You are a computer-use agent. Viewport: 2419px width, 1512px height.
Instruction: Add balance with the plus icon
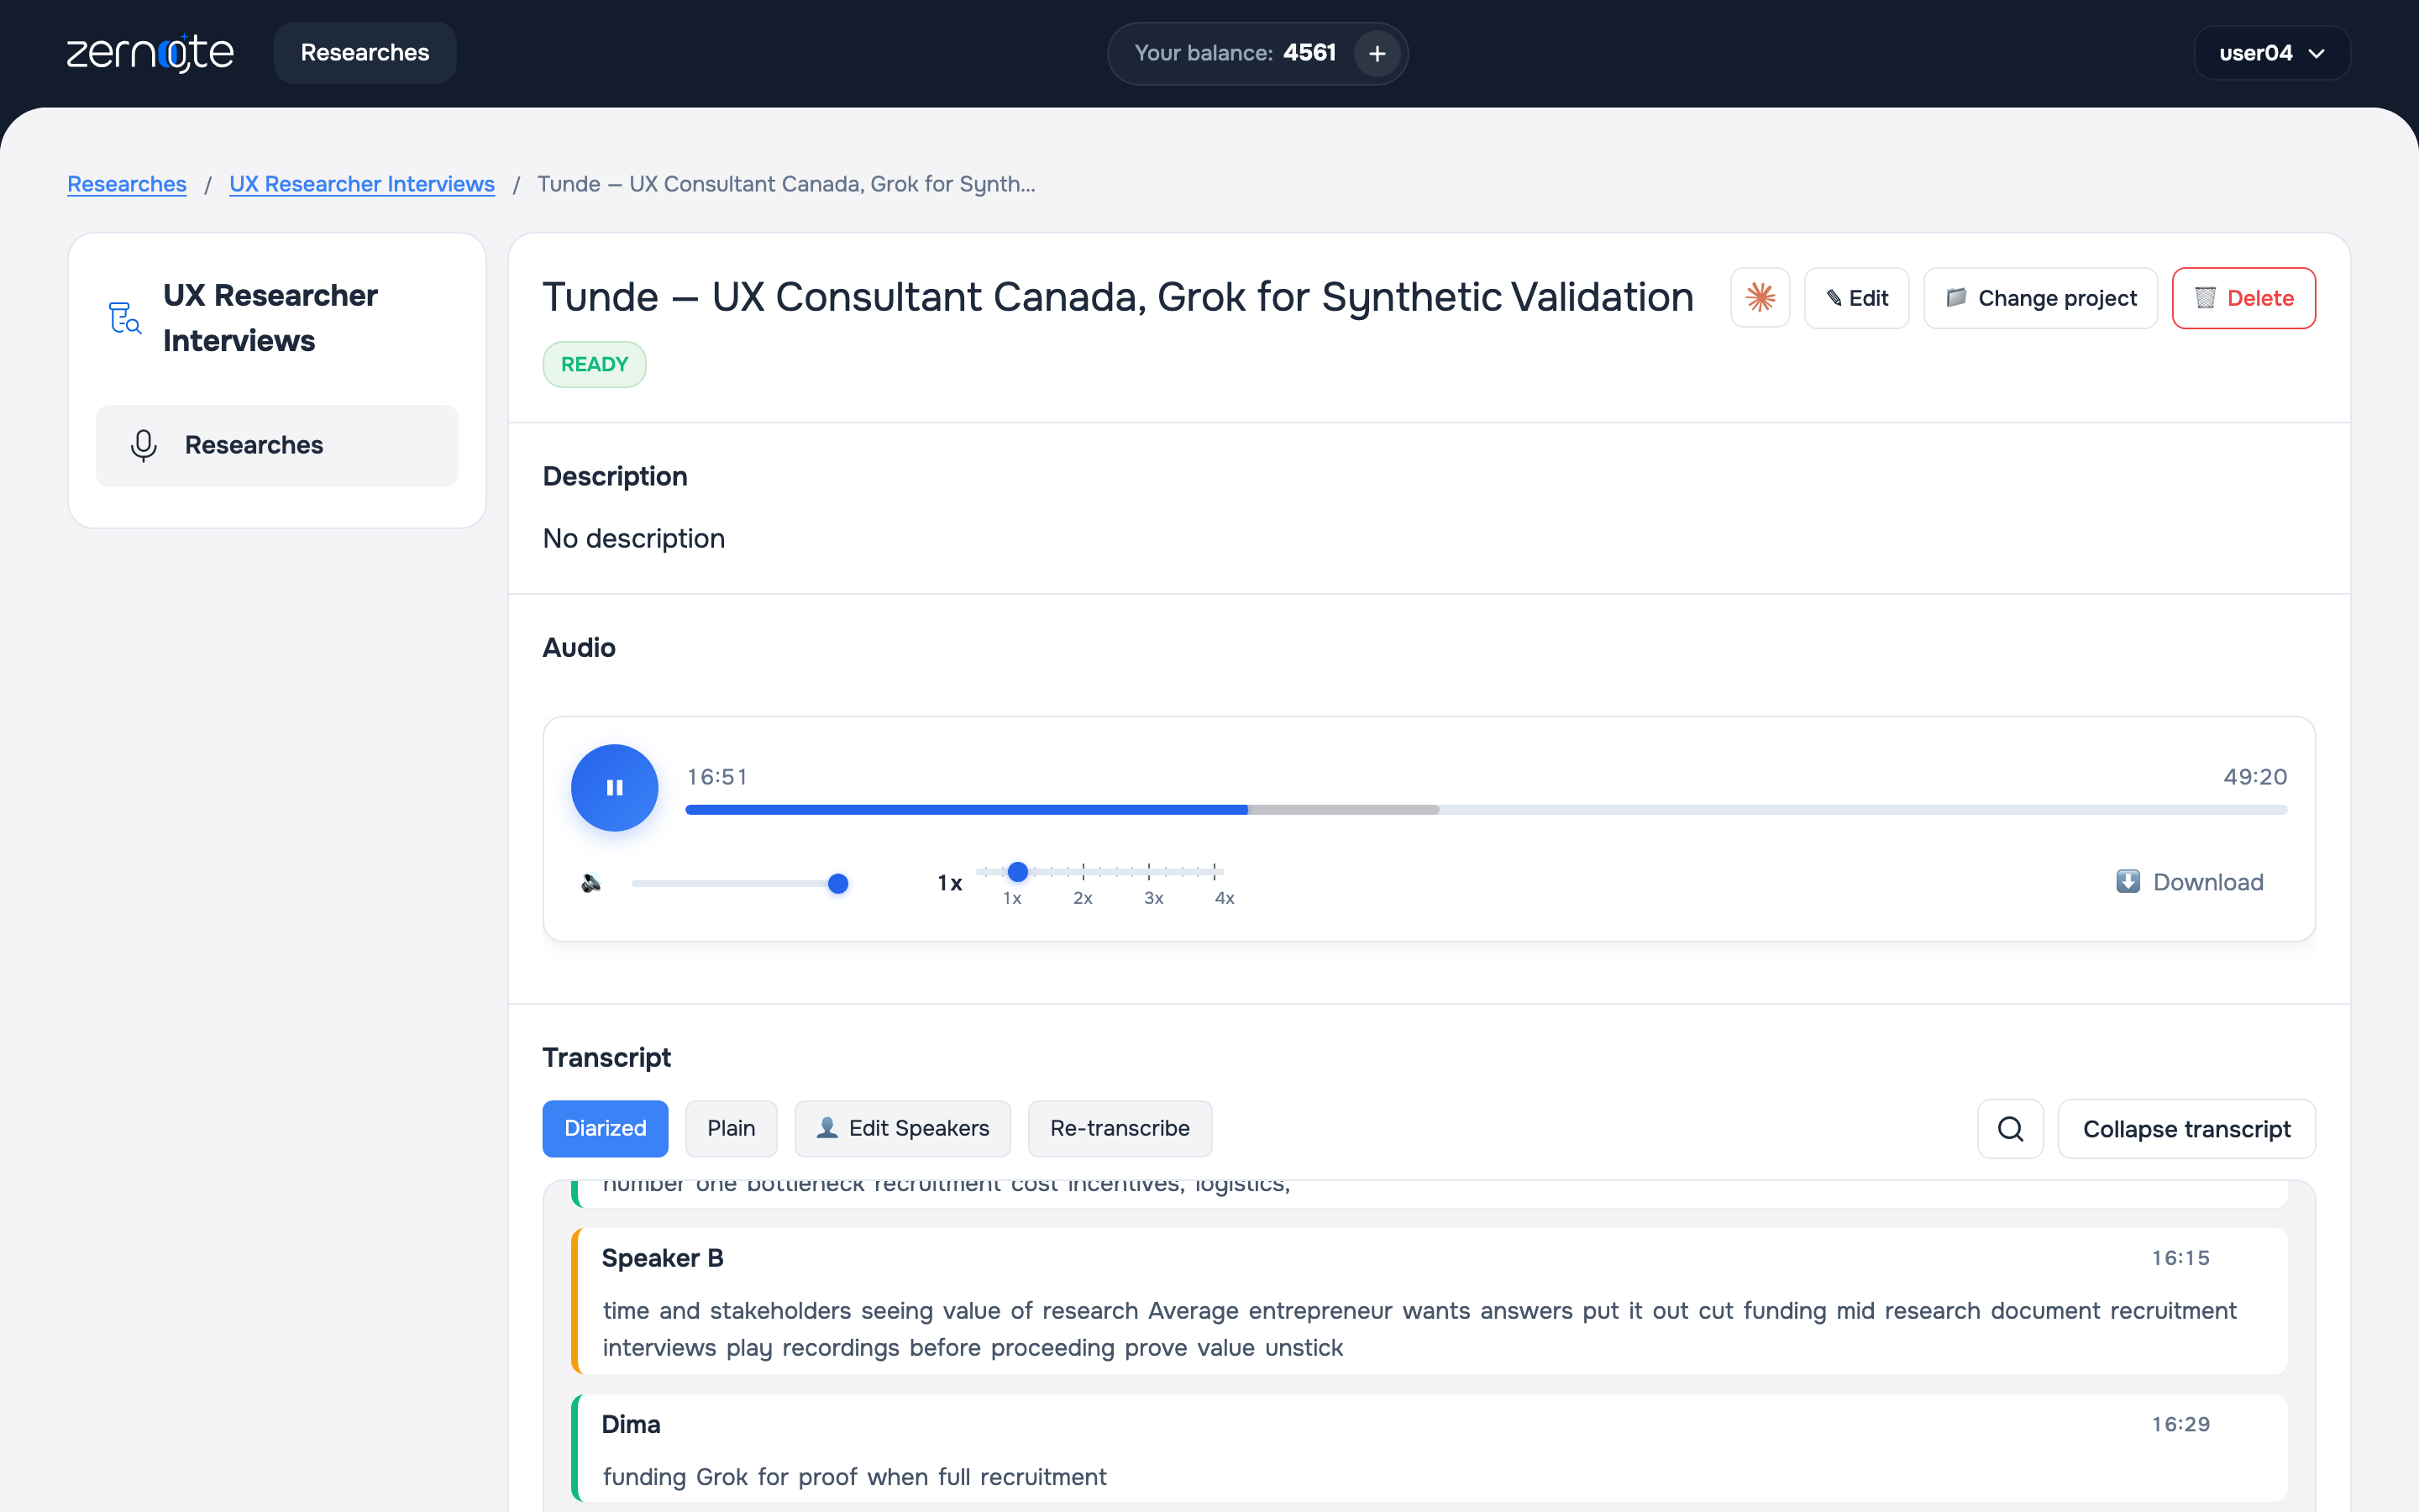pyautogui.click(x=1377, y=53)
